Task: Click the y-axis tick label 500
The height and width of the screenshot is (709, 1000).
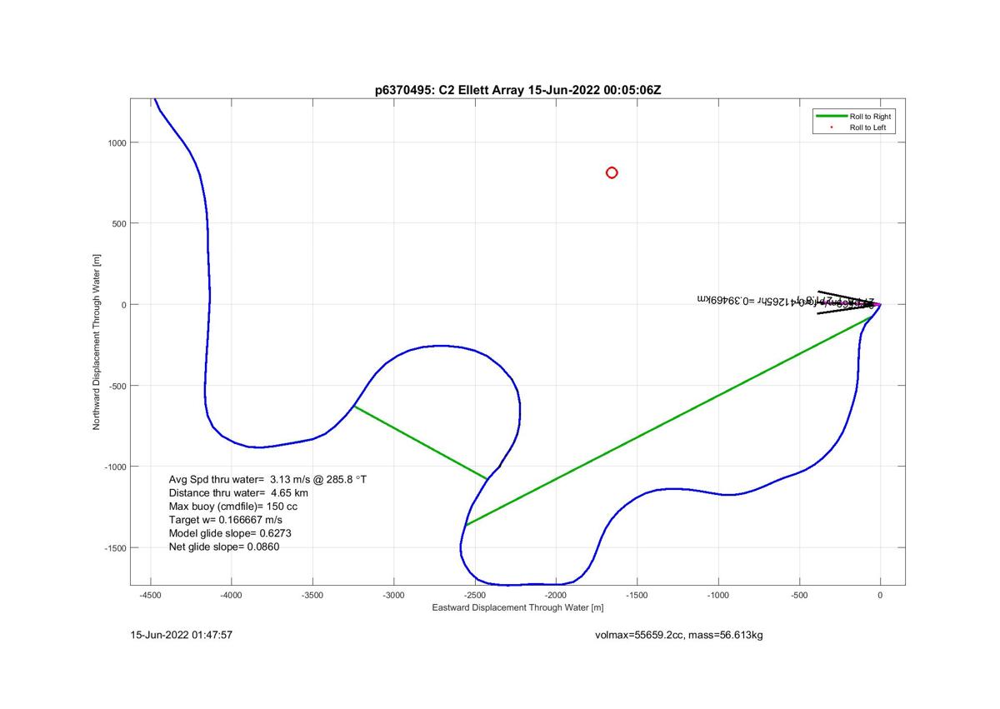Action: coord(118,223)
